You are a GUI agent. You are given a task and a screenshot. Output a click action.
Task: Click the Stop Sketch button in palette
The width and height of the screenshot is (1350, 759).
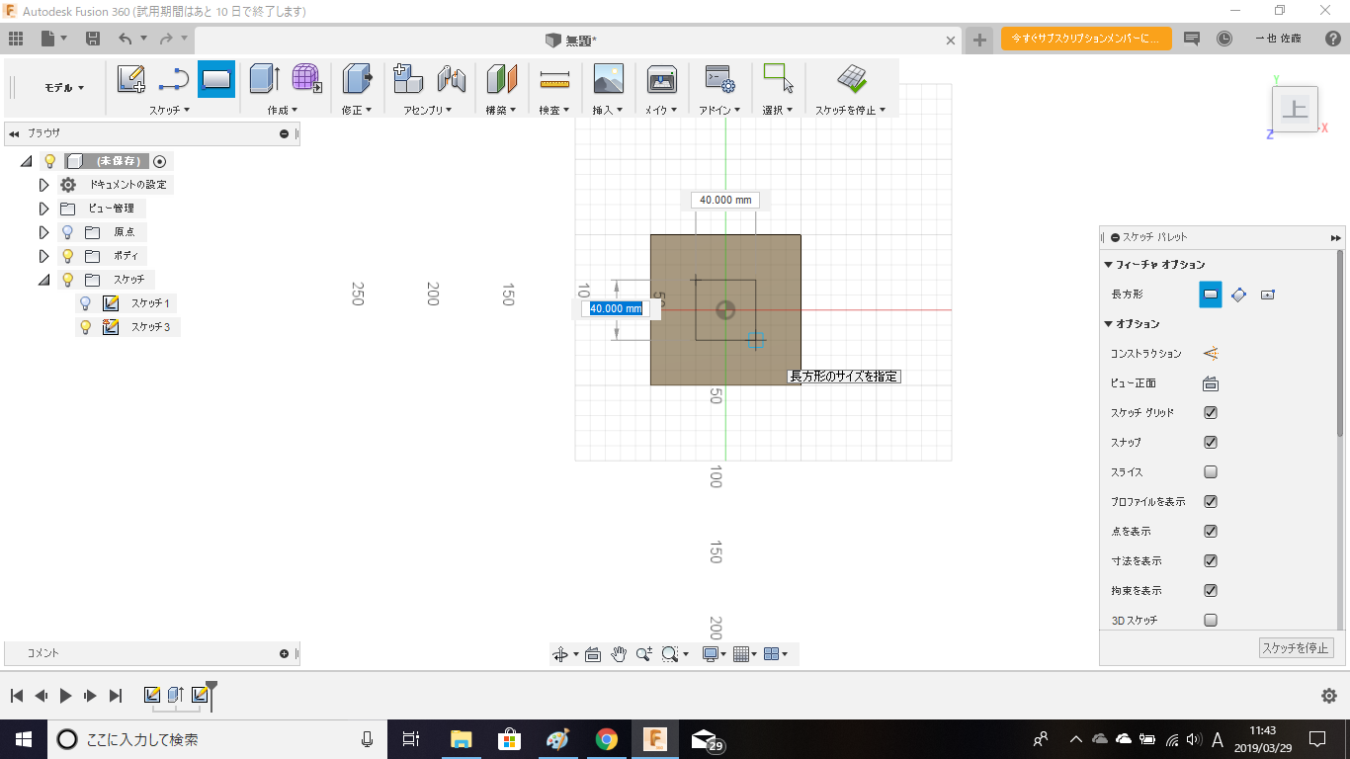click(x=1297, y=648)
